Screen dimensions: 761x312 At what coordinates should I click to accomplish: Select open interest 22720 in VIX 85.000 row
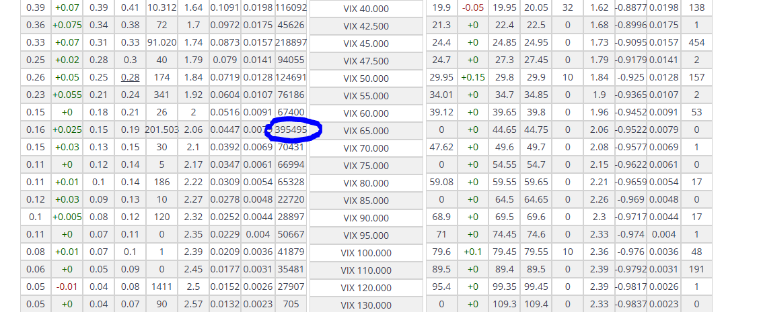coord(291,199)
